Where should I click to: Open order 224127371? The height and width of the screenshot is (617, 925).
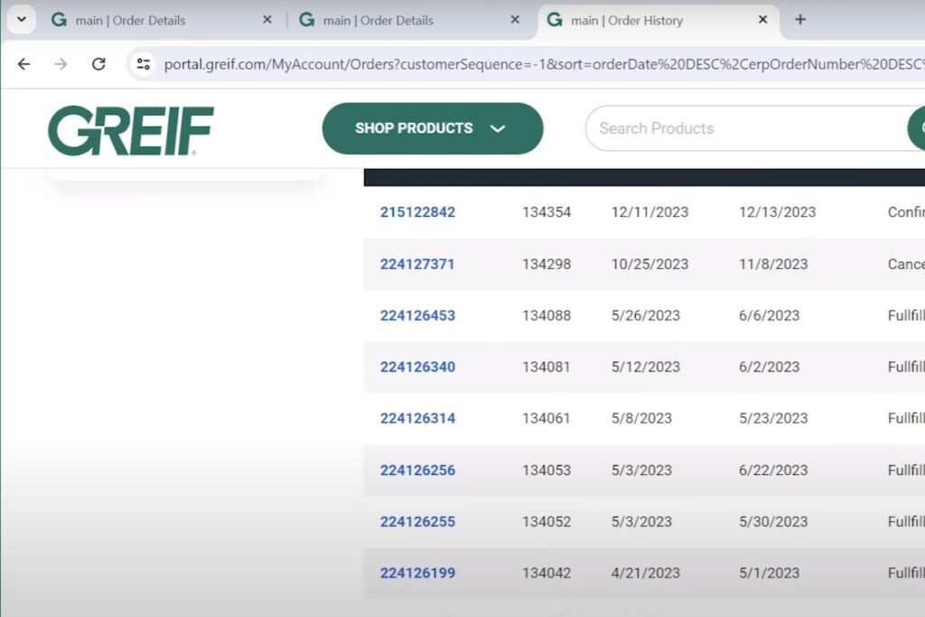(x=417, y=265)
